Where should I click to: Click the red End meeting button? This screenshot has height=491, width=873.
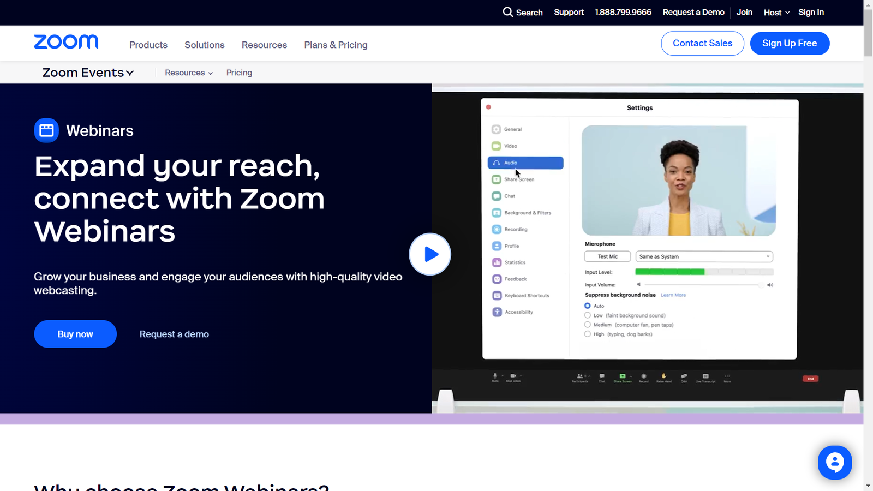click(x=810, y=379)
